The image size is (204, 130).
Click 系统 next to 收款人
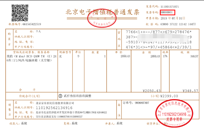click(24, 123)
